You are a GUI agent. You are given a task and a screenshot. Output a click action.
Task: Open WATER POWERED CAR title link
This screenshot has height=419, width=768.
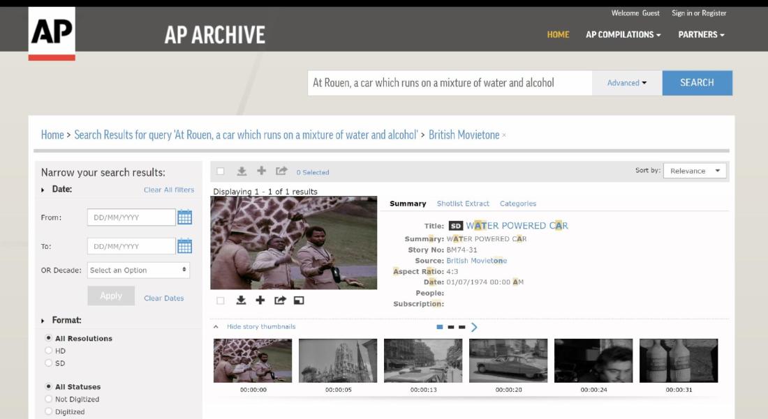tap(517, 226)
